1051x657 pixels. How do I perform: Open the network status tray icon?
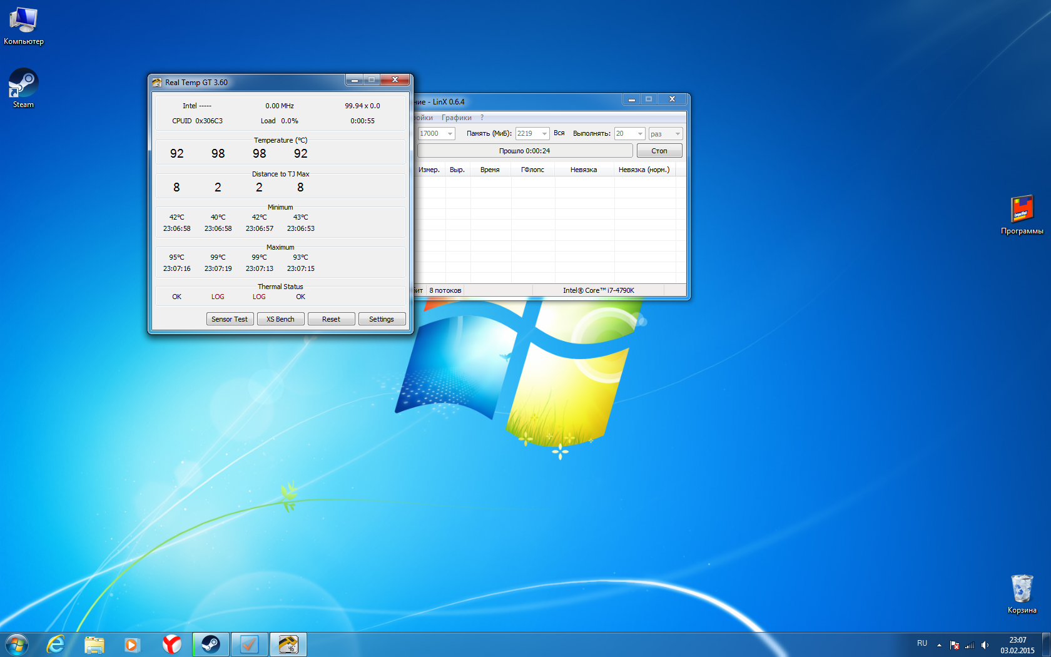tap(970, 644)
